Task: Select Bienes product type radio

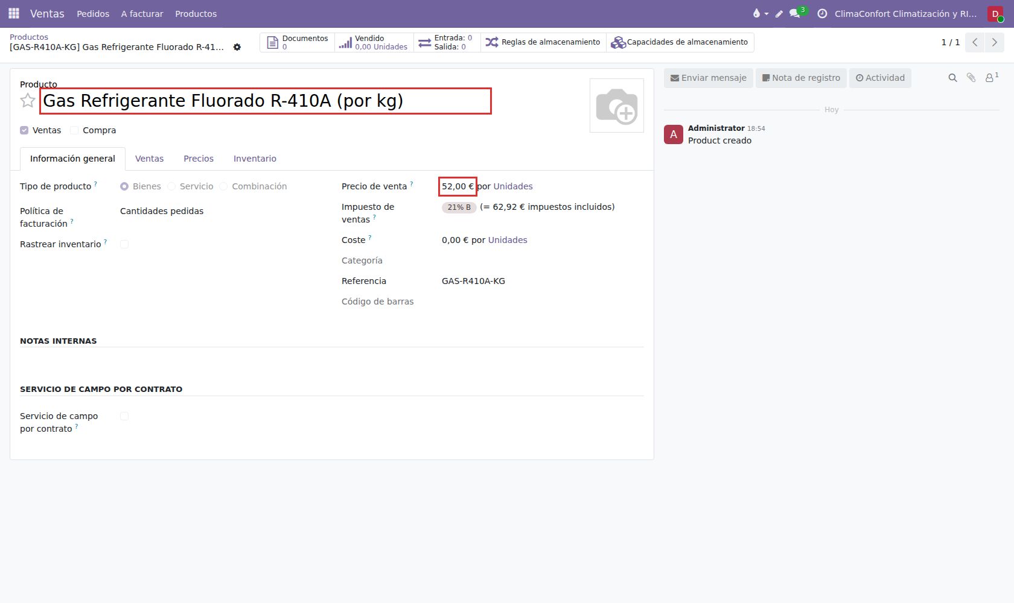Action: coord(124,186)
